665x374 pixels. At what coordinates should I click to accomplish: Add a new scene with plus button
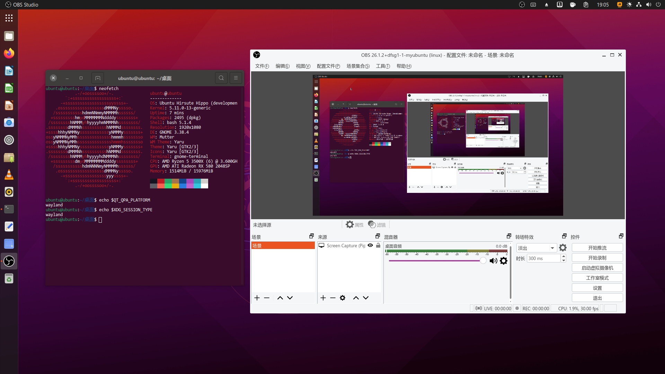pos(257,298)
